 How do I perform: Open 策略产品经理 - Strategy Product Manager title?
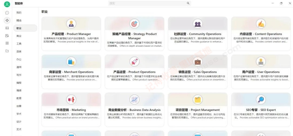pos(134,36)
